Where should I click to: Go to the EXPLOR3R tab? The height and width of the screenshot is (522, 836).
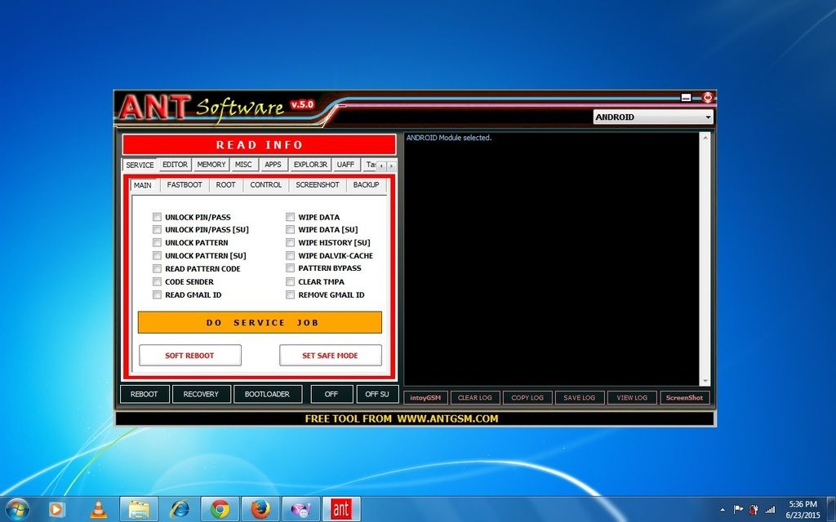point(310,165)
